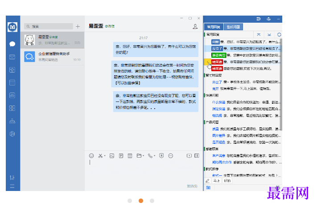Select the 期待再次合作 quick reply row

(x=243, y=162)
